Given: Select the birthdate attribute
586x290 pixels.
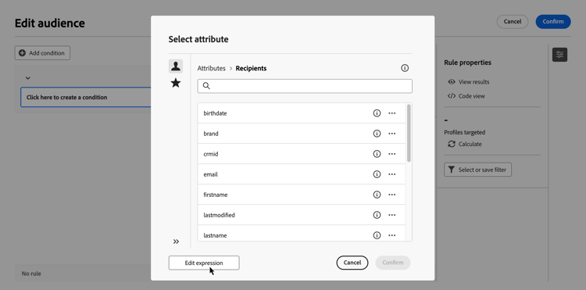Looking at the screenshot, I should 302,113.
